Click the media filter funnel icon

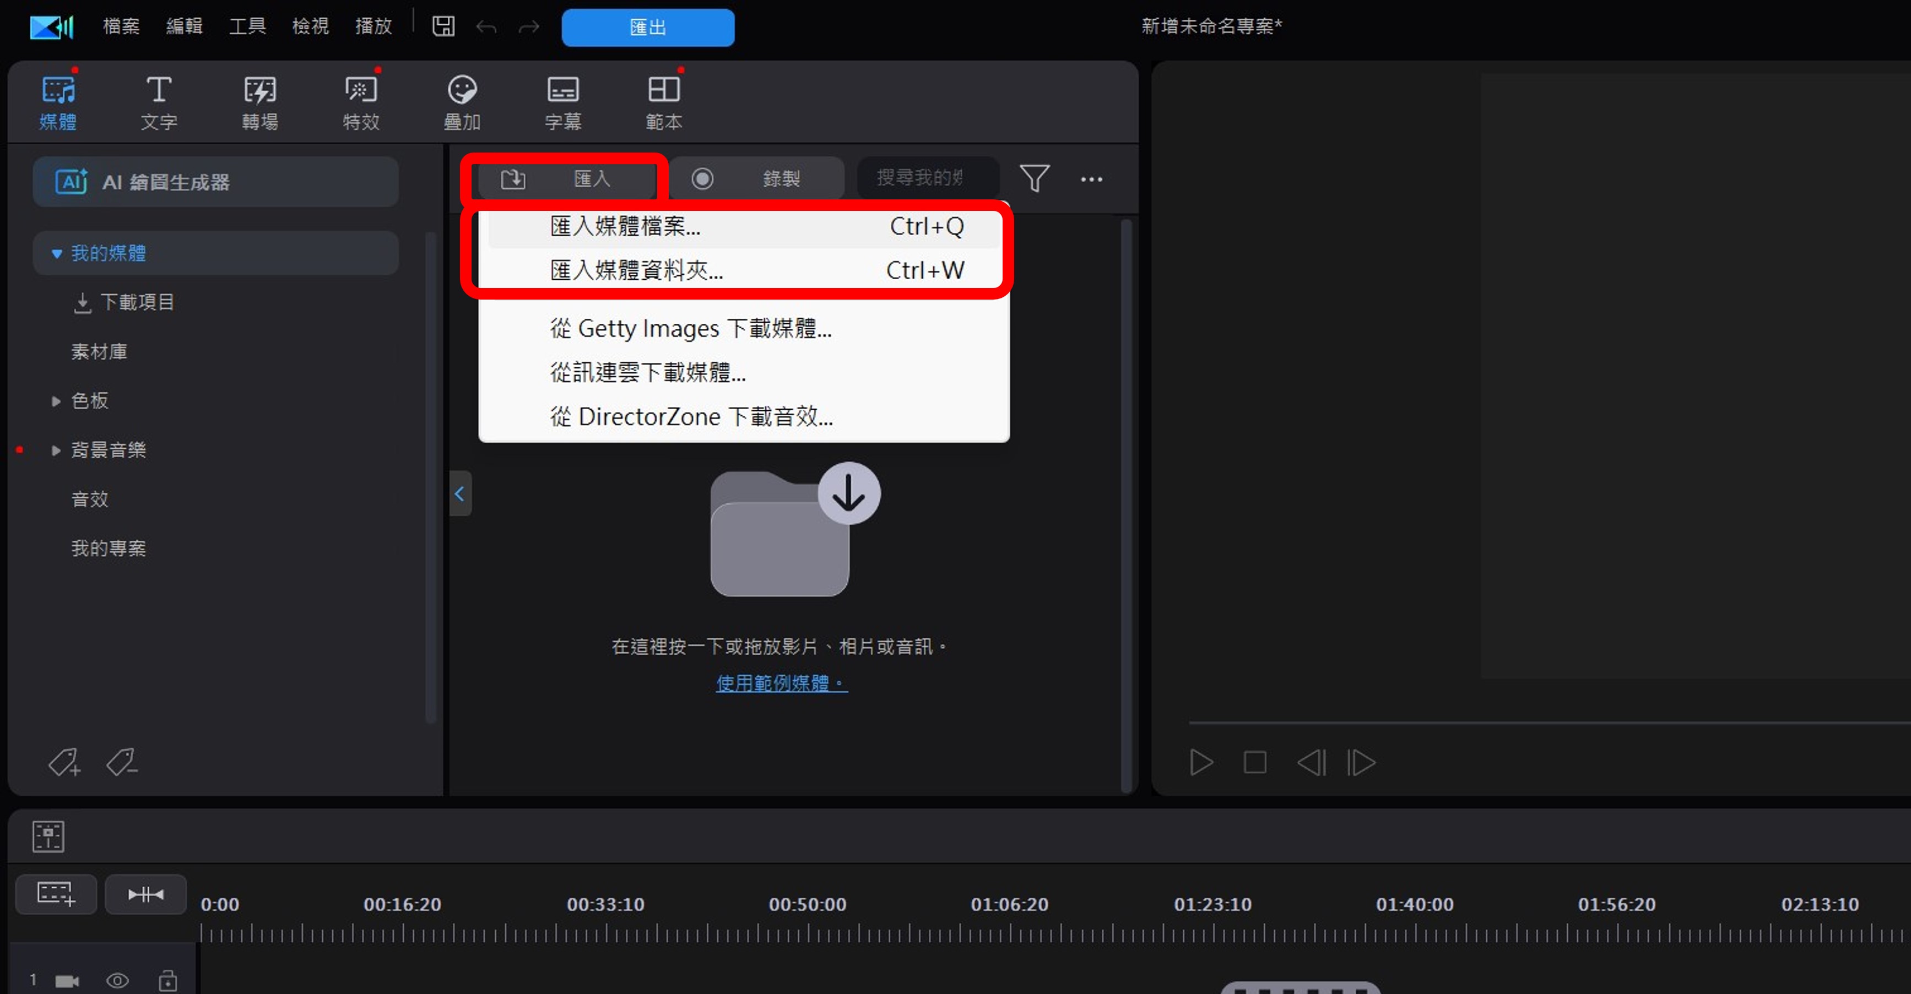(x=1034, y=179)
